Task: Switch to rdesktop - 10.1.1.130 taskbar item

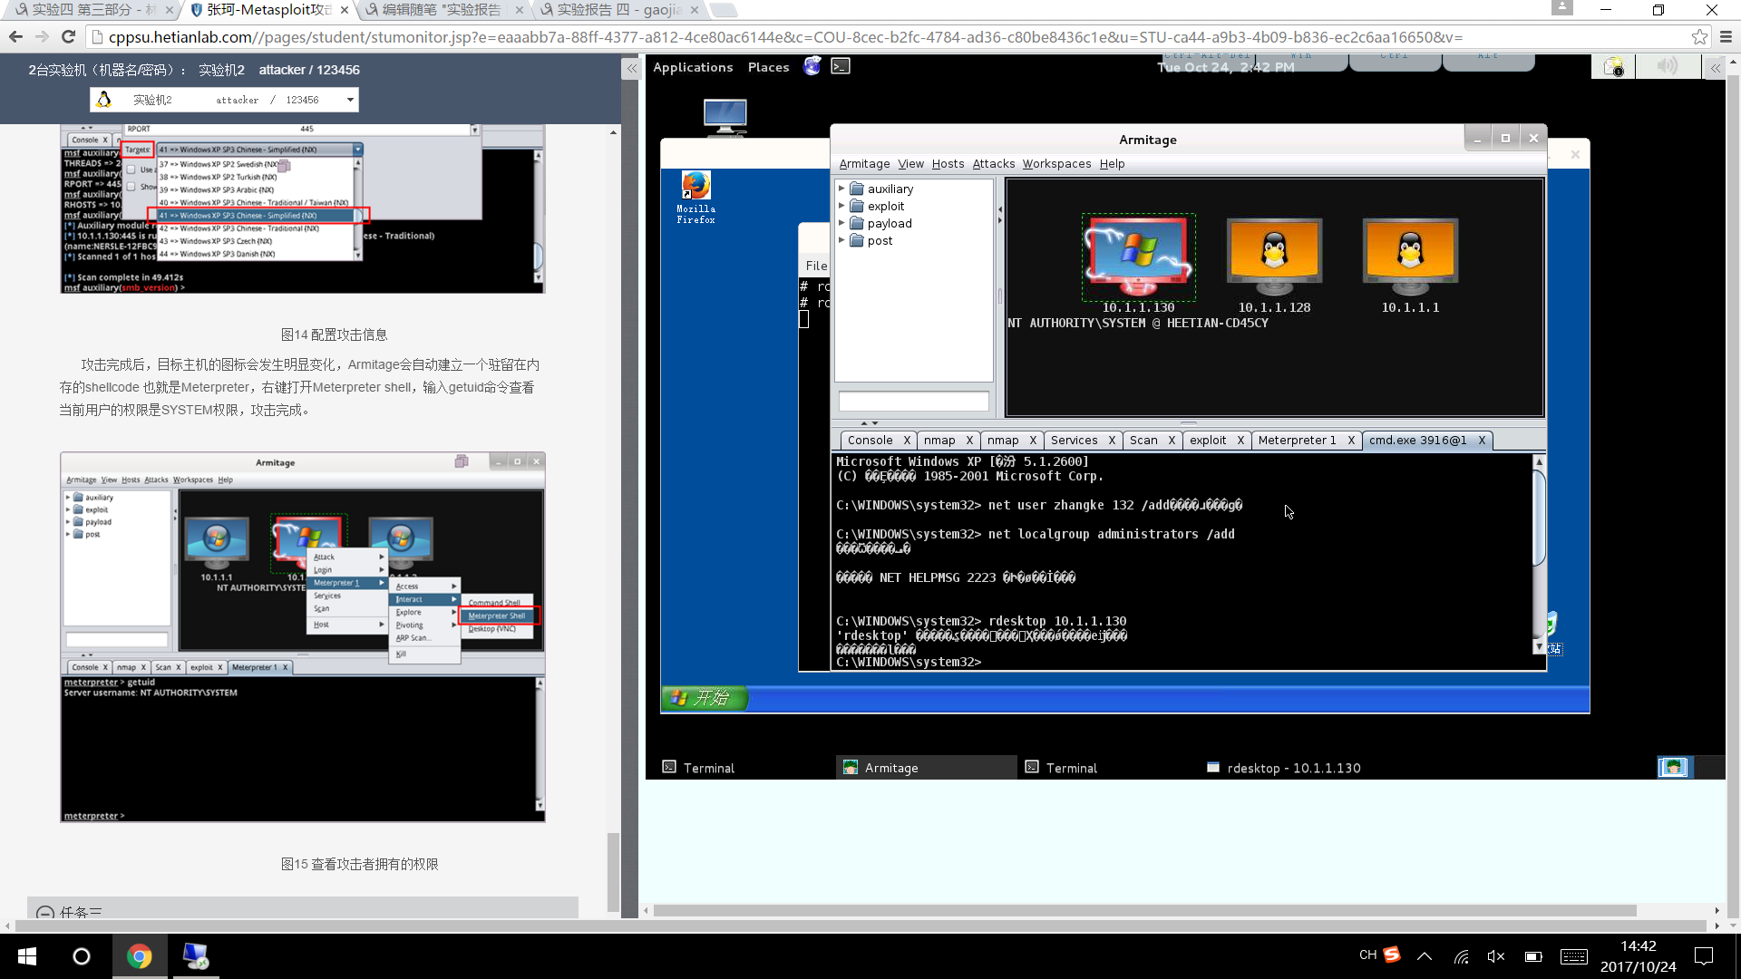Action: click(x=1283, y=768)
